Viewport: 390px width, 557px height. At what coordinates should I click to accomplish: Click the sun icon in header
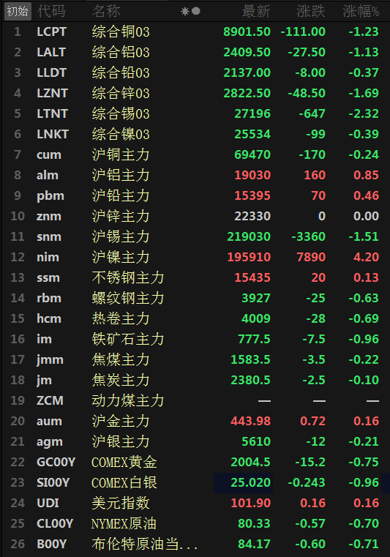point(184,12)
